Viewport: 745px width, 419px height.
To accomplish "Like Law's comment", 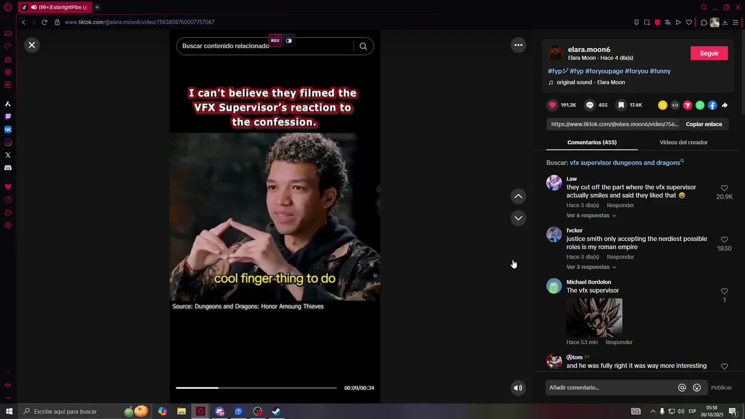I will [x=725, y=188].
